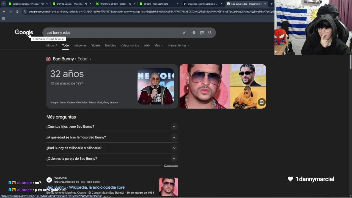This screenshot has width=352, height=198.
Task: Select the Web search tab
Action: point(147,45)
